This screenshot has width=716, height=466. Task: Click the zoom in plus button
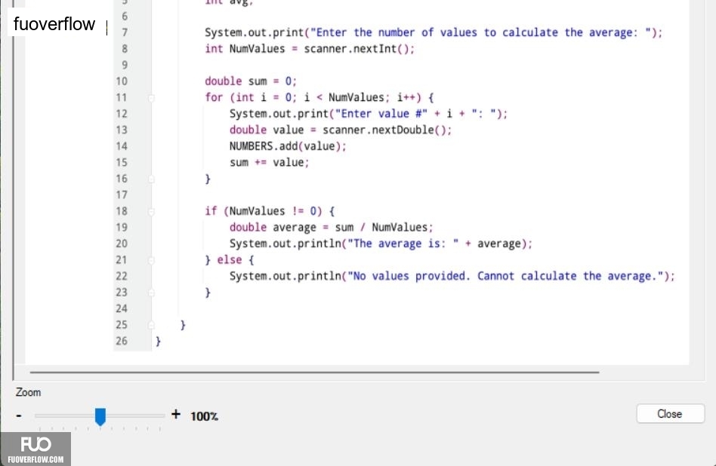[176, 414]
